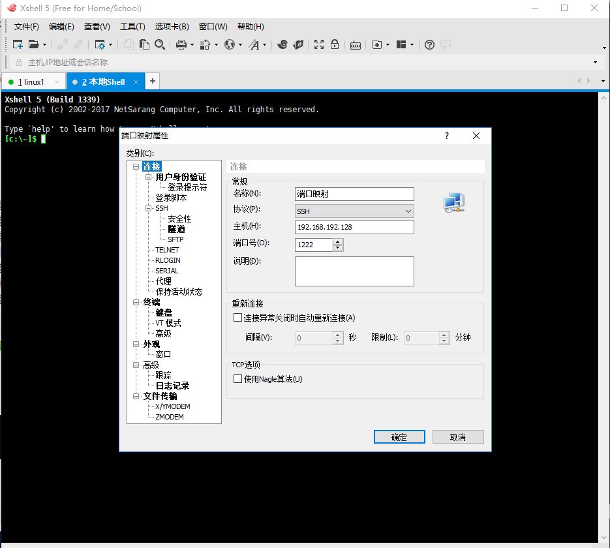Screen dimensions: 610x548
Task: Click the 取消 button
Action: (x=458, y=436)
